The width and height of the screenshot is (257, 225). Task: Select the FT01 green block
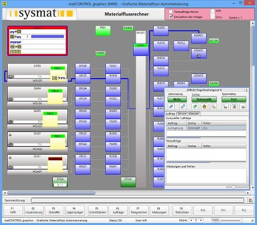[x=103, y=31]
